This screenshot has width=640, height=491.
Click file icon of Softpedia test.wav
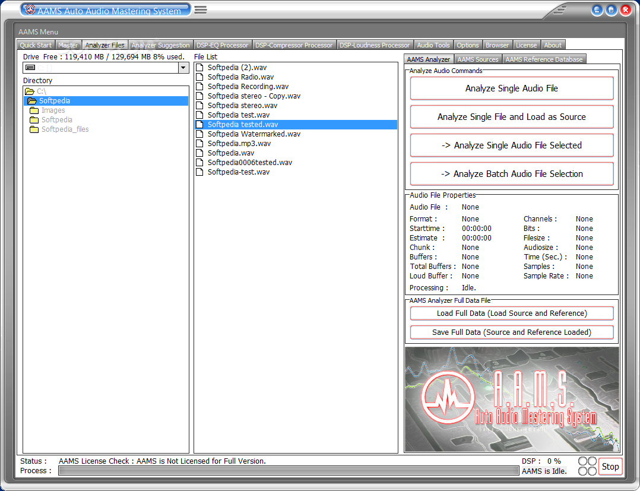[x=199, y=115]
